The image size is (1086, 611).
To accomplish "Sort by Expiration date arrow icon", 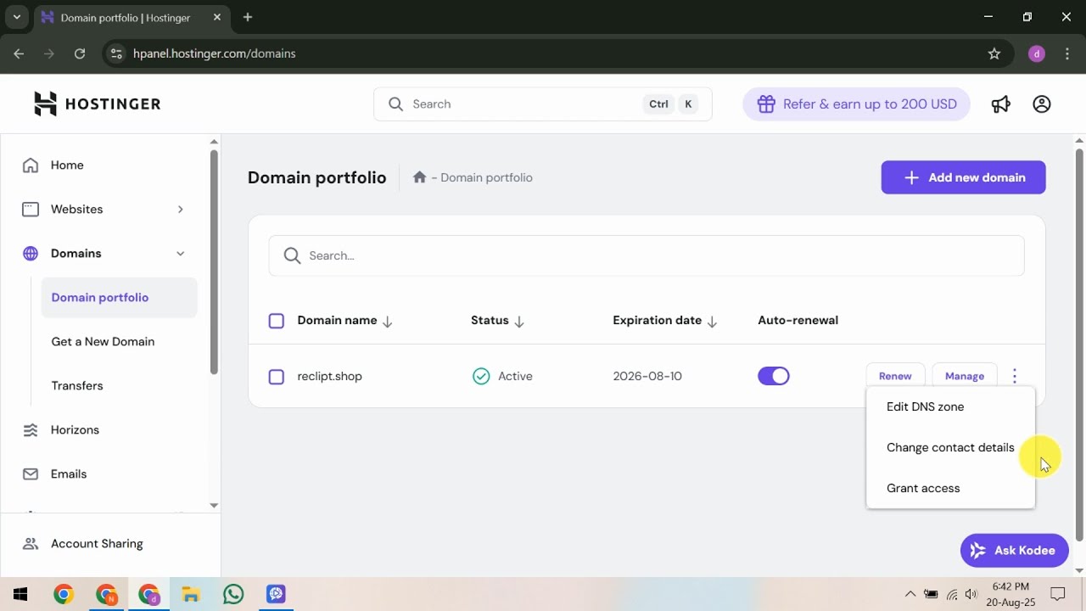I will coord(713,322).
